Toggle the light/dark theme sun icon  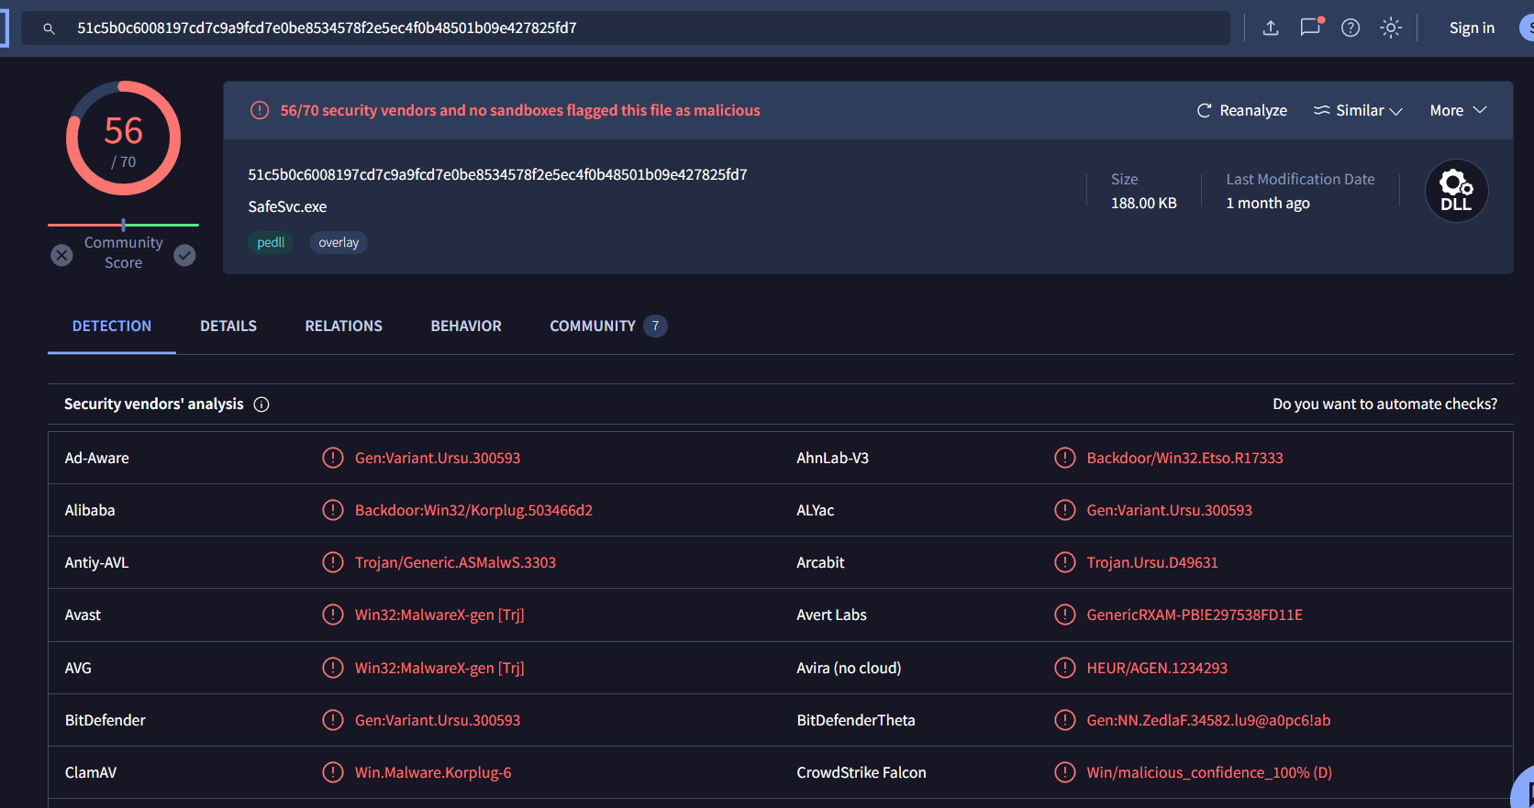point(1391,28)
